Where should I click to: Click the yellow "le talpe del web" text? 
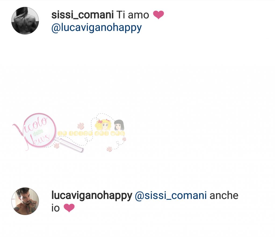click(x=91, y=133)
